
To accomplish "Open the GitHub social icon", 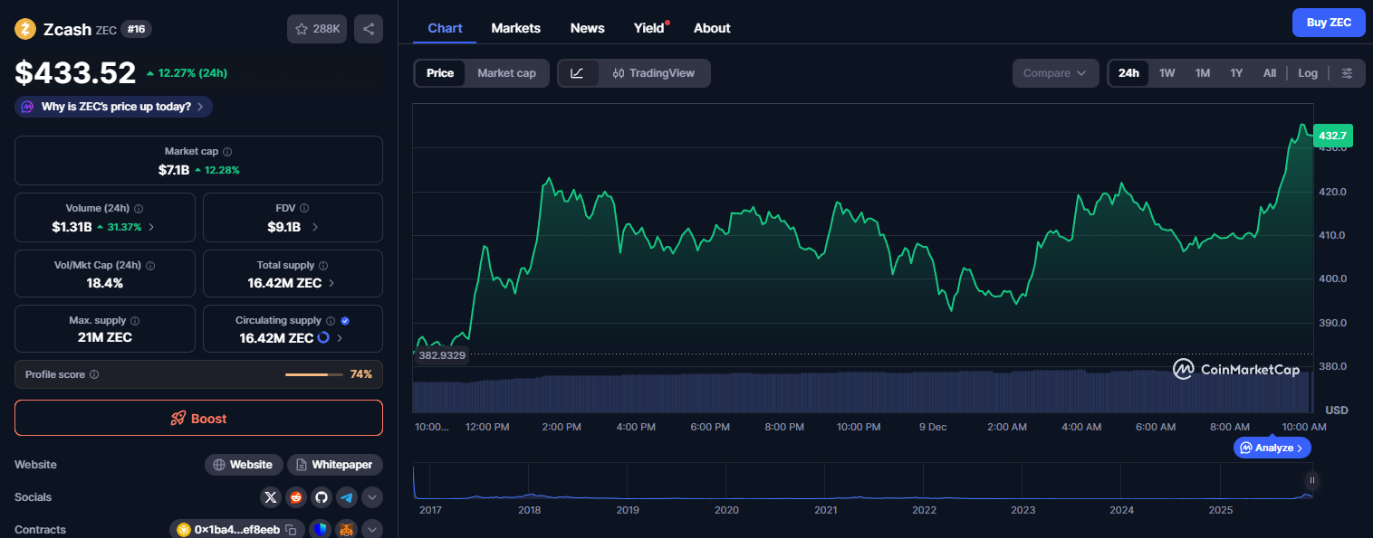I will point(322,496).
